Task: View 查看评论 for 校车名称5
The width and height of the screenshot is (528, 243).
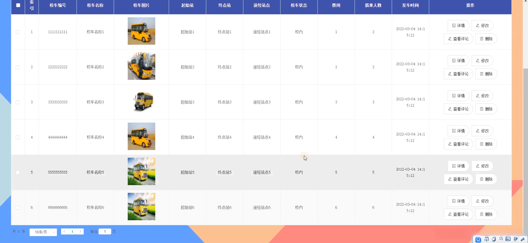Action: pyautogui.click(x=458, y=179)
